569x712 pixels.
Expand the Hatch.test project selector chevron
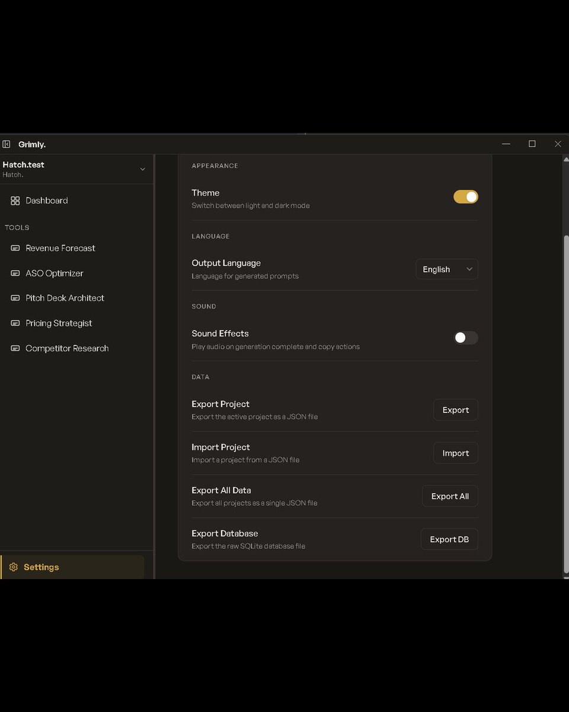pyautogui.click(x=142, y=169)
